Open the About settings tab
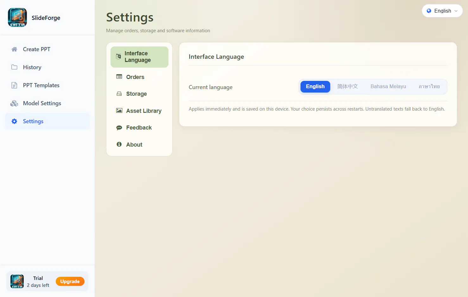The image size is (468, 297). tap(139, 145)
